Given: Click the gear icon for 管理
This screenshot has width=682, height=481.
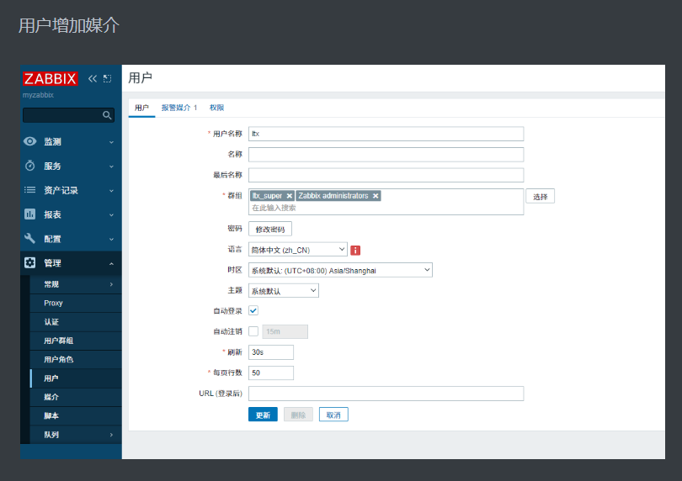Looking at the screenshot, I should [x=30, y=263].
